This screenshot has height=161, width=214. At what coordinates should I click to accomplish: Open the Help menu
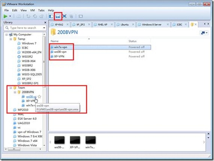tap(51, 10)
